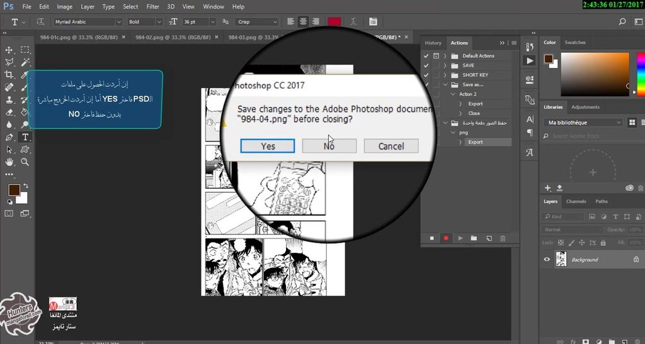This screenshot has width=645, height=344.
Task: Delete the selected action
Action: pos(503,238)
